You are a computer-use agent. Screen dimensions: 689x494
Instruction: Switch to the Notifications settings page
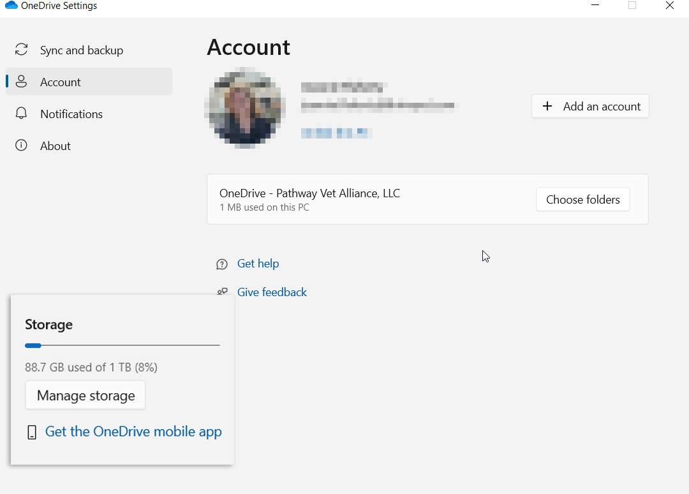(71, 114)
